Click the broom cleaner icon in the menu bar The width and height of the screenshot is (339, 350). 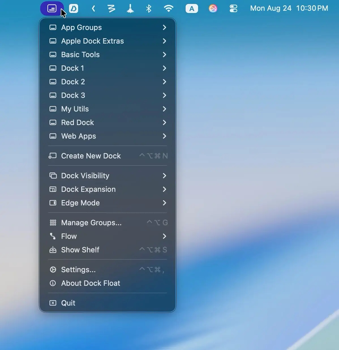(130, 8)
